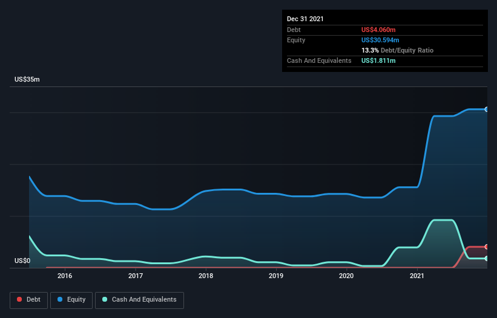Toggle the Debt series legend button
This screenshot has width=497, height=318.
(x=29, y=300)
